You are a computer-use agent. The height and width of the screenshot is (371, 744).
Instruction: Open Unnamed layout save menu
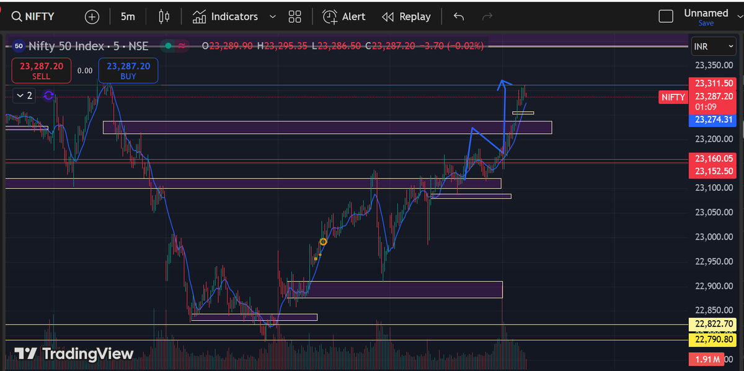coord(706,17)
